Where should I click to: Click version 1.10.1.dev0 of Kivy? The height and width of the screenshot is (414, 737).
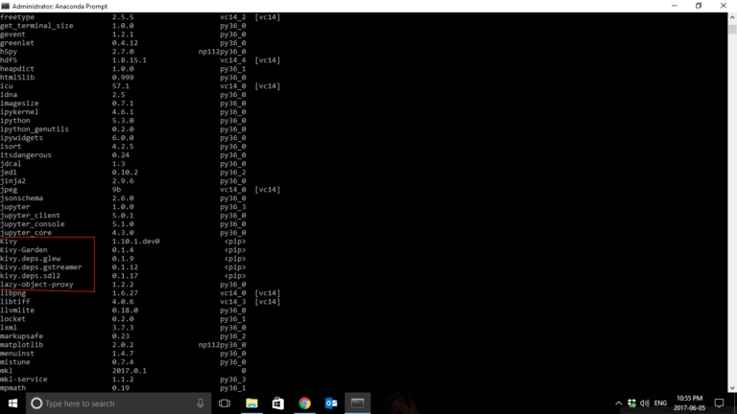136,241
